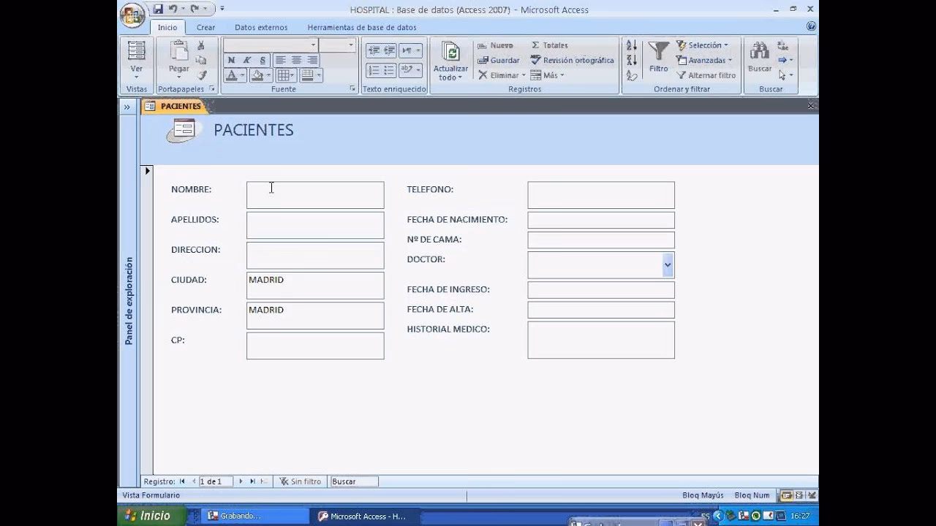
Task: Click the clear all sorts icon
Action: [x=632, y=75]
